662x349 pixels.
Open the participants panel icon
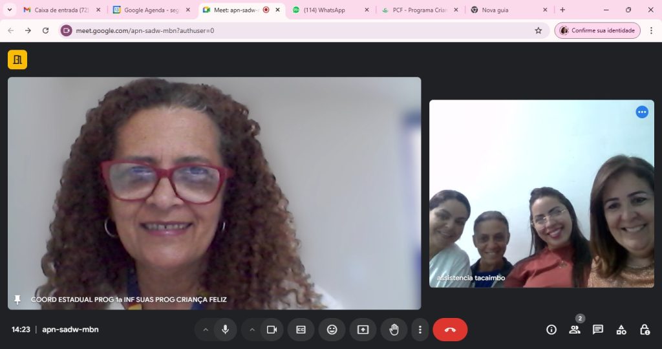click(574, 330)
